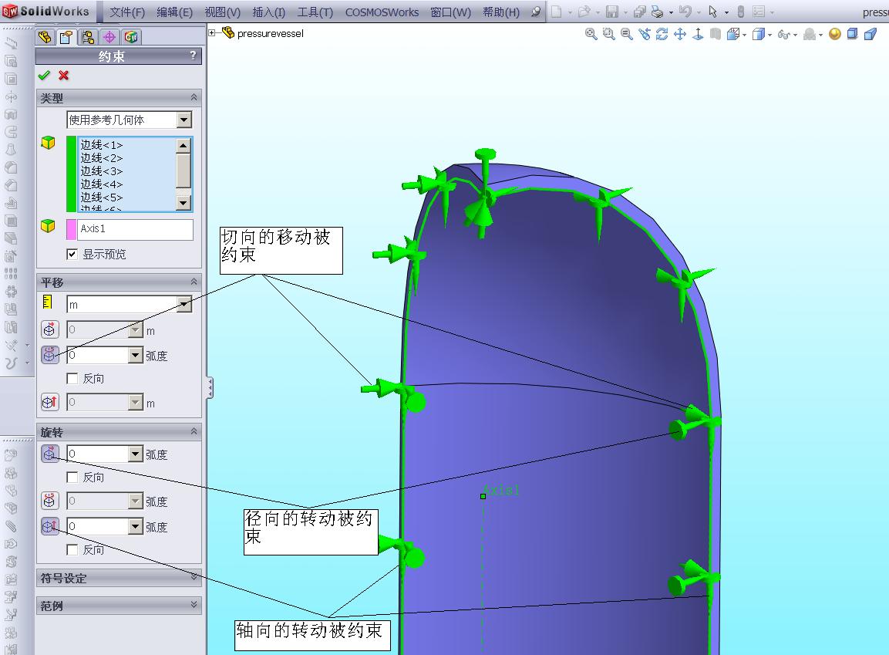This screenshot has width=889, height=655.
Task: Open the 使用参考几何体 type dropdown
Action: [x=184, y=120]
